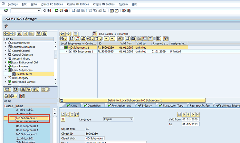This screenshot has width=240, height=143.
Task: Create a new session via the toolbar icon
Action: 112,11
